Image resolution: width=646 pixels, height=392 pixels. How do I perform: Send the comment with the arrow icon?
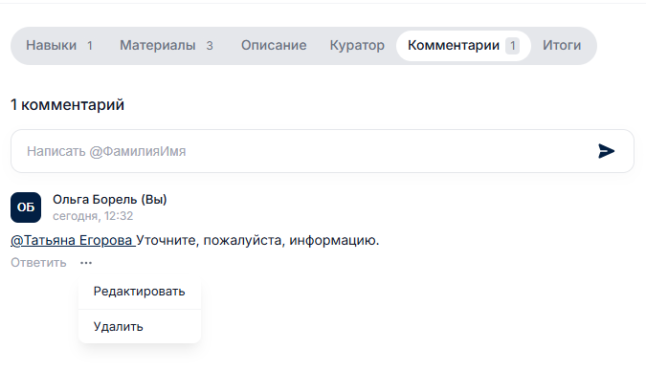click(x=606, y=151)
